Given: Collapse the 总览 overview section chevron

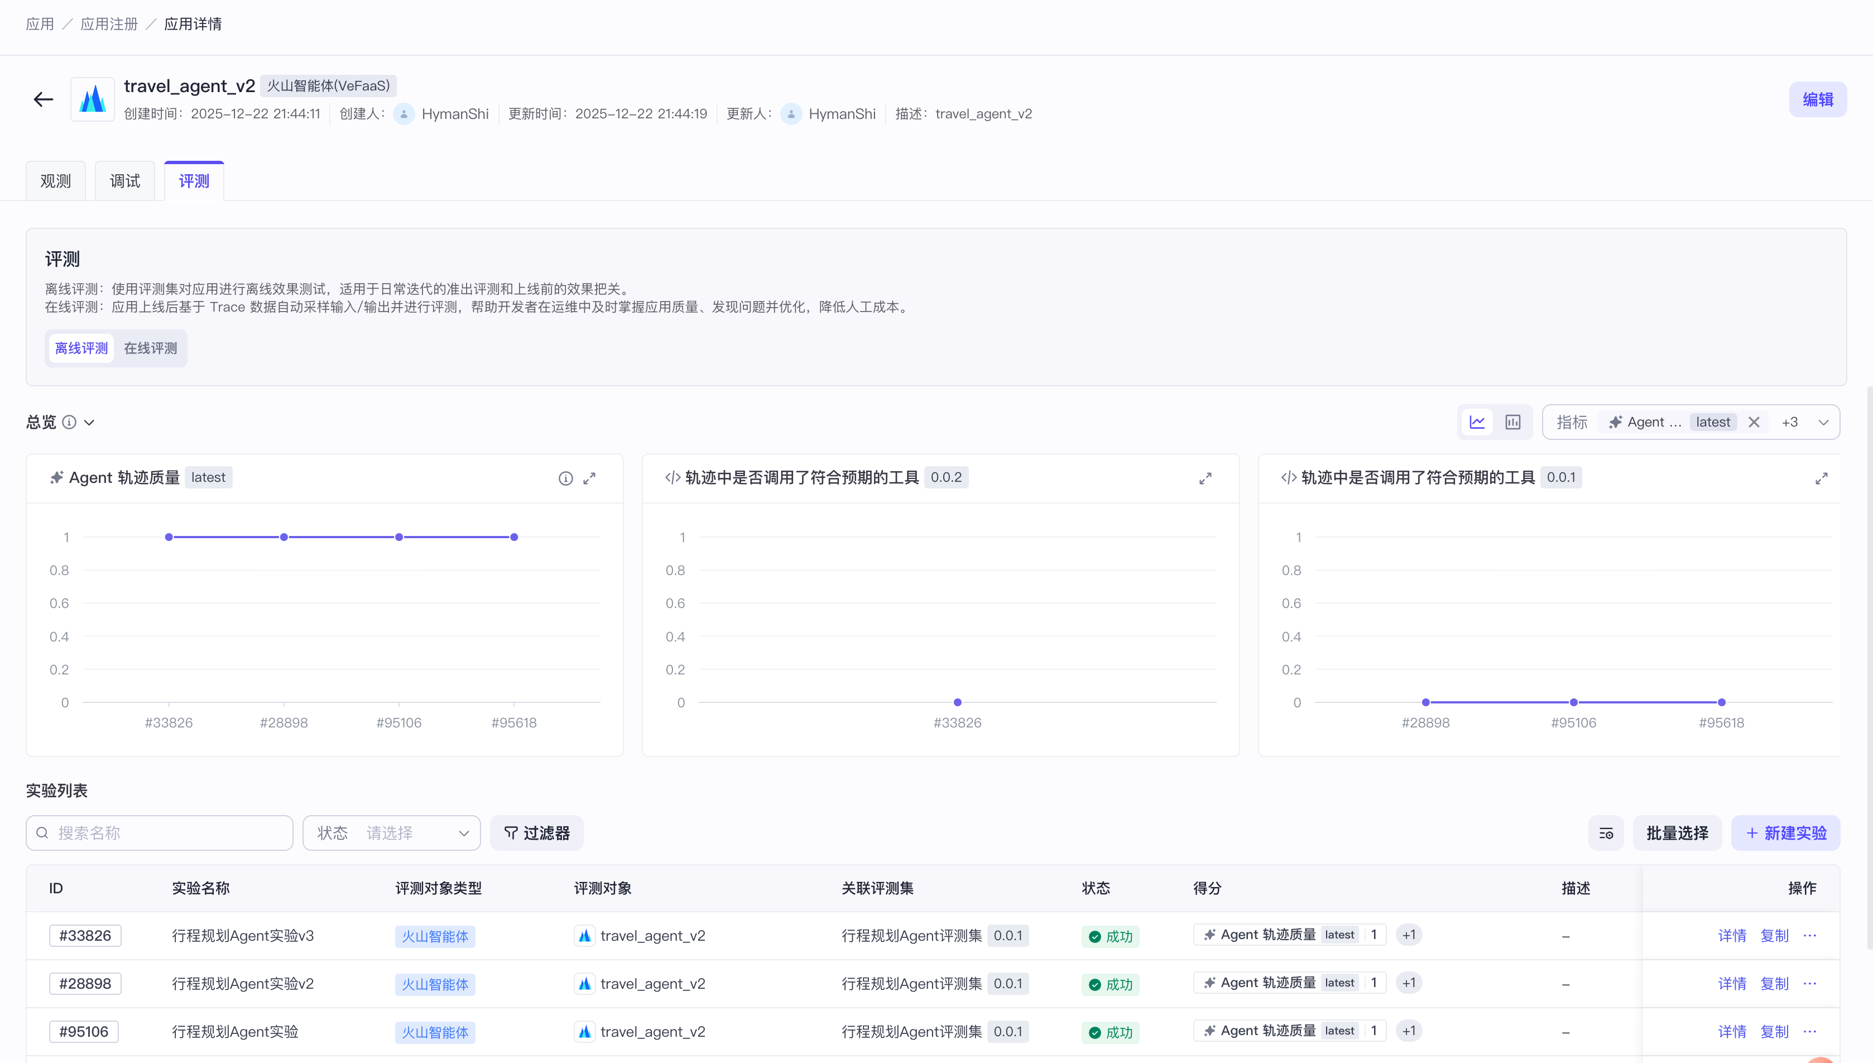Looking at the screenshot, I should [89, 422].
